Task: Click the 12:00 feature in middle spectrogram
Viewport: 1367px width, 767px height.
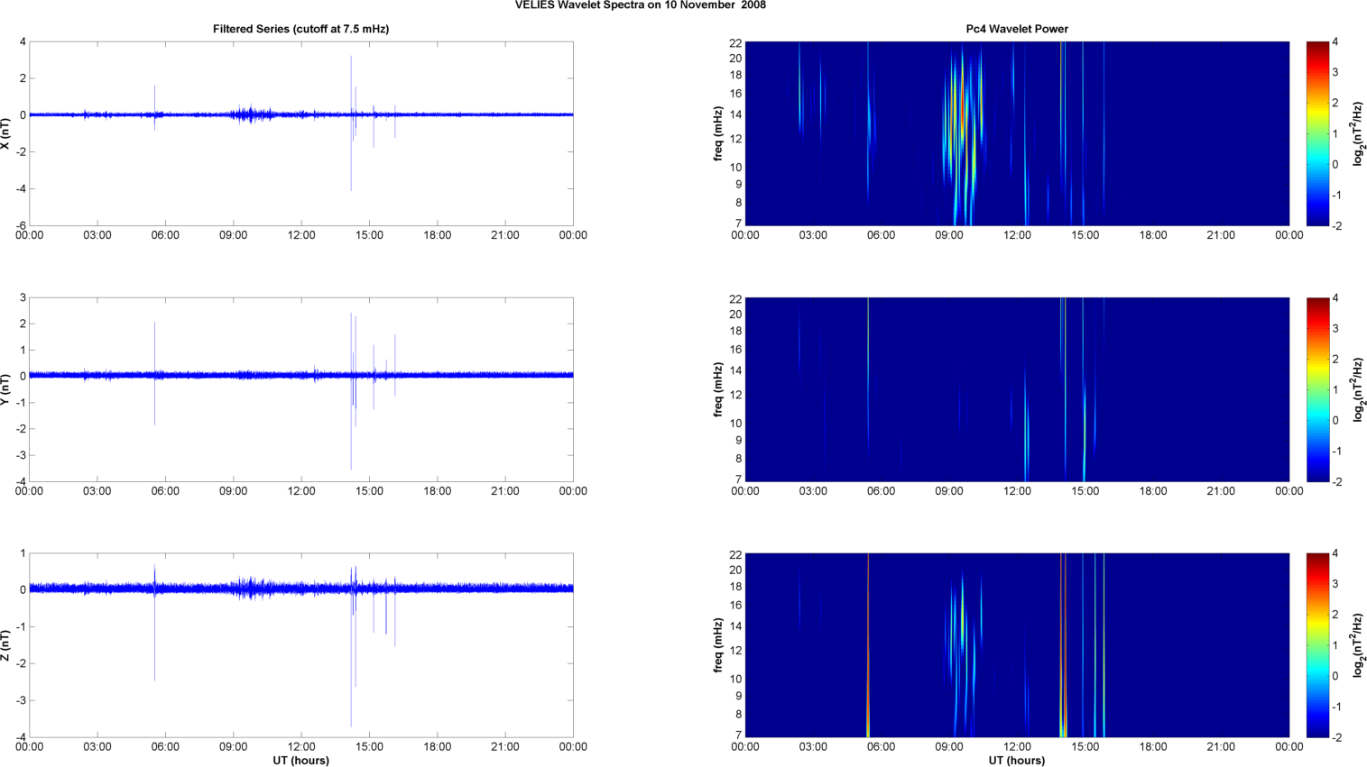Action: (1026, 433)
